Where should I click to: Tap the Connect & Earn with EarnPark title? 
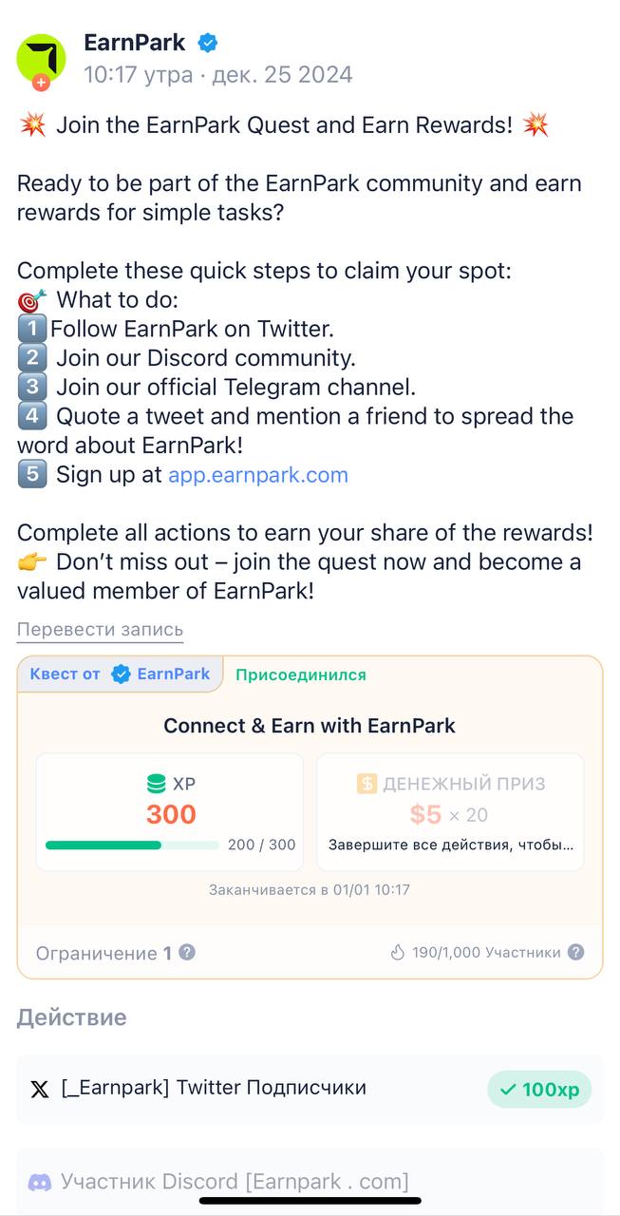pos(310,726)
